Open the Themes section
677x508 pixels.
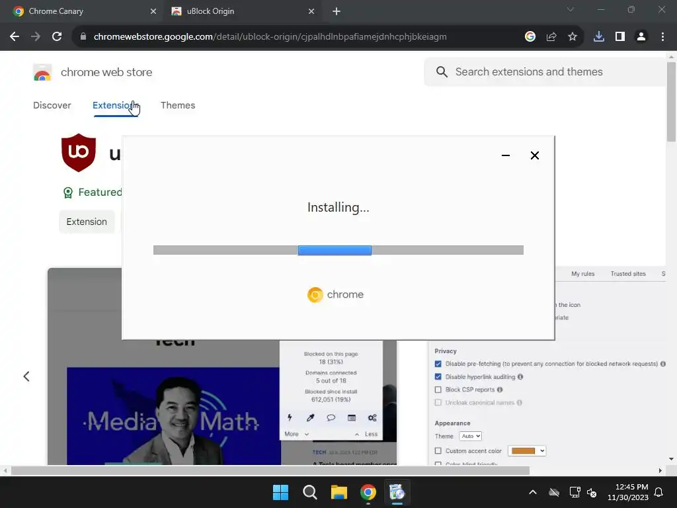pos(178,105)
